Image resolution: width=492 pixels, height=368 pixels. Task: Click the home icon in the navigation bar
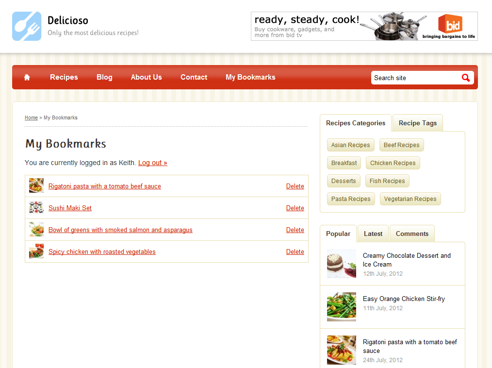point(27,77)
